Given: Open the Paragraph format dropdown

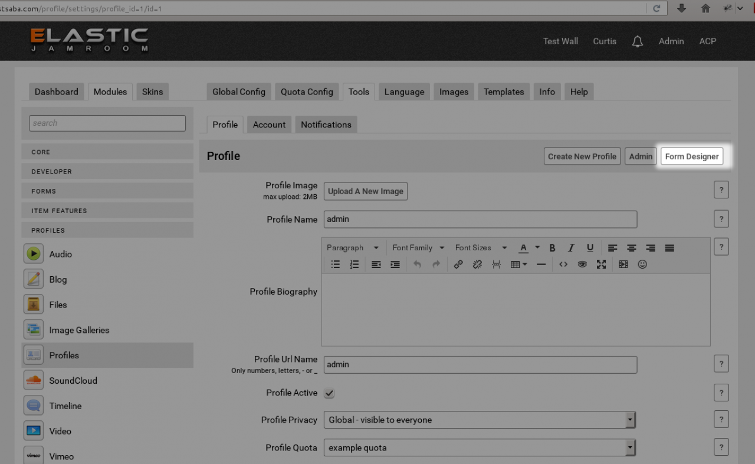Looking at the screenshot, I should pyautogui.click(x=353, y=248).
